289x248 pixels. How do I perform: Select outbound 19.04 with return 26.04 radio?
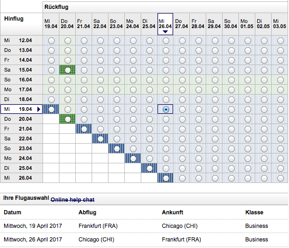pyautogui.click(x=166, y=109)
